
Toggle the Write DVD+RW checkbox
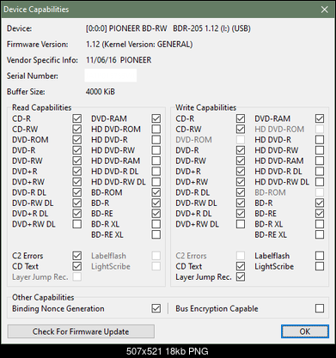(x=241, y=182)
